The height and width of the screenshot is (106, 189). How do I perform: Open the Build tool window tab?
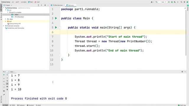point(38,105)
